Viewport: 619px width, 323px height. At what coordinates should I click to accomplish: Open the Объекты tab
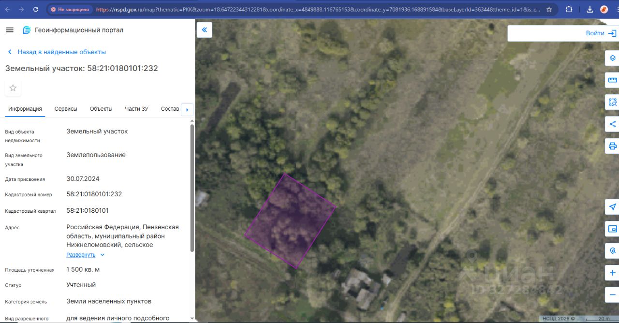(x=101, y=109)
